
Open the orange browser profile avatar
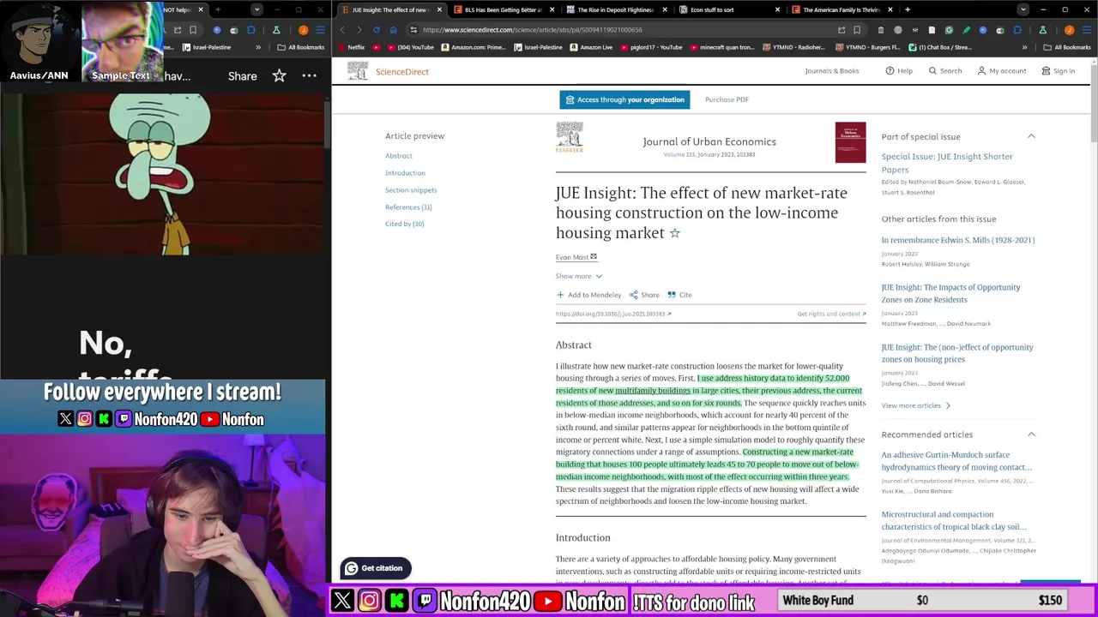1069,29
